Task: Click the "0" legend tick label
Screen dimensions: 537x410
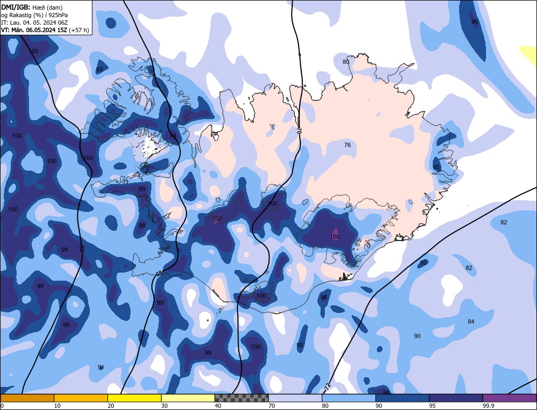Action: 2,406
